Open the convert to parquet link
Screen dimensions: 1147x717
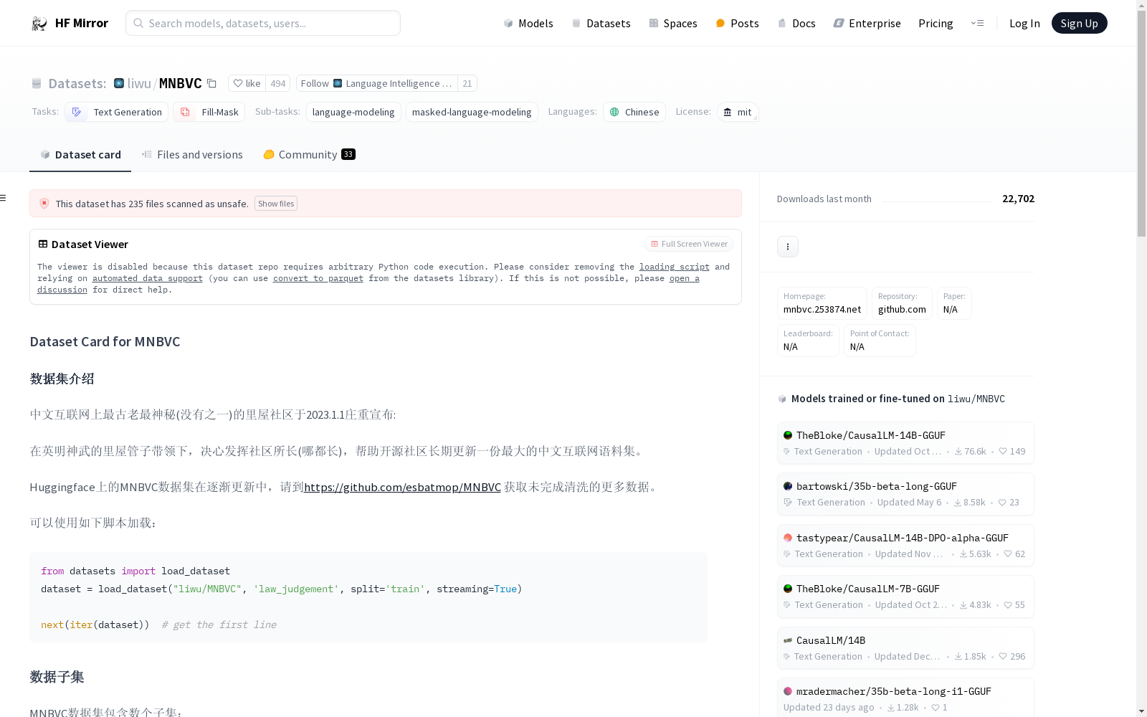(x=318, y=278)
